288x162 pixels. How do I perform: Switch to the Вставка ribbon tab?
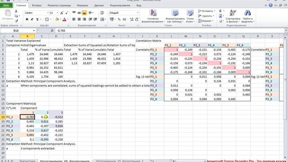[36, 5]
